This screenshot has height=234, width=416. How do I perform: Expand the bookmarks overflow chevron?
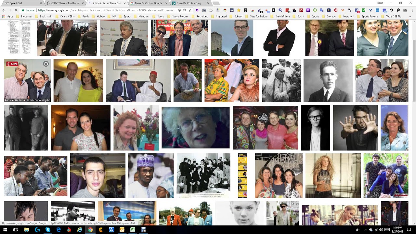pos(410,16)
